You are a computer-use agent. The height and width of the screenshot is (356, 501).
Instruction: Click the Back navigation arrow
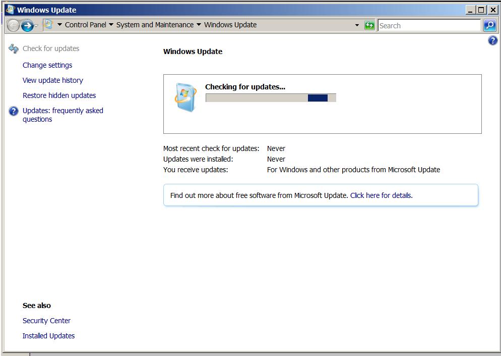coord(12,25)
